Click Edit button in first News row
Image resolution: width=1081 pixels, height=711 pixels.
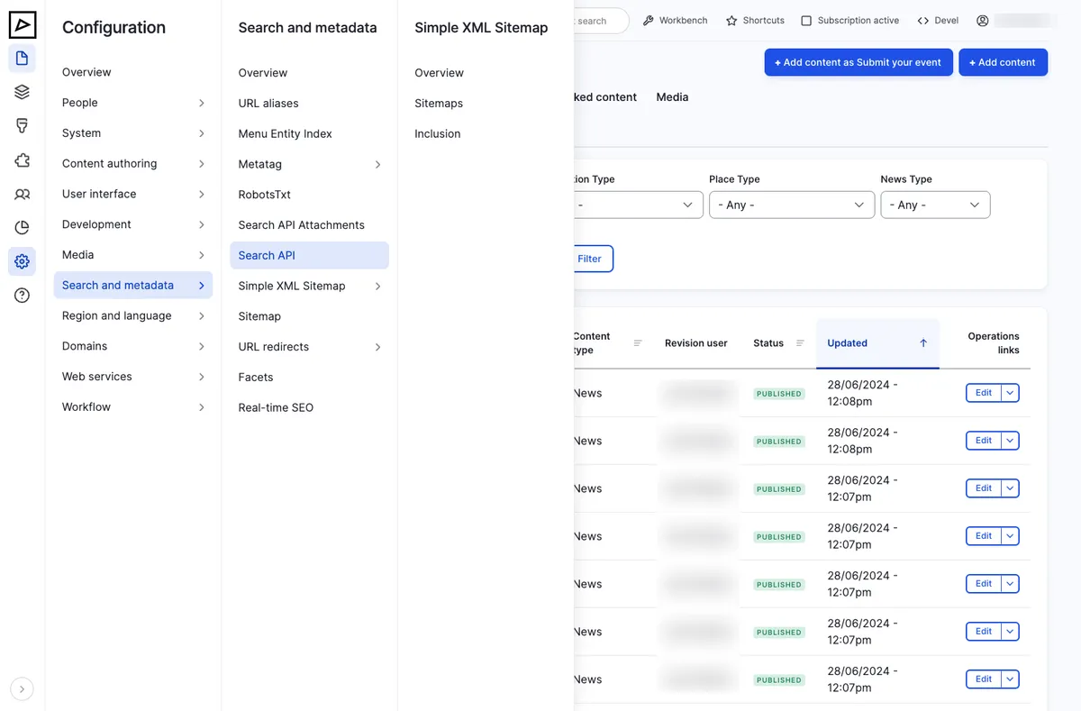coord(984,393)
